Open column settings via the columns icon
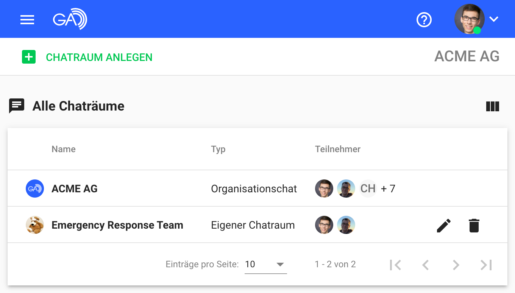Screen dimensions: 515x293 [492, 106]
